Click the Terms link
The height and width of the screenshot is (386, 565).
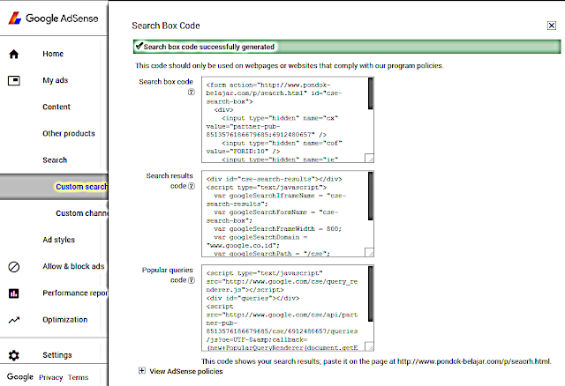78,377
